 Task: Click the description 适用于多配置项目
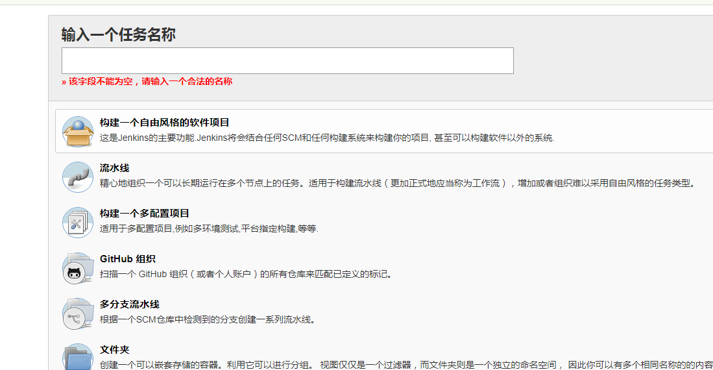coord(209,229)
